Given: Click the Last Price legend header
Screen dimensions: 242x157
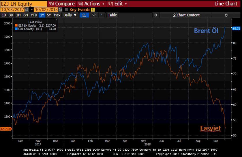Looking at the screenshot, I should (x=35, y=22).
